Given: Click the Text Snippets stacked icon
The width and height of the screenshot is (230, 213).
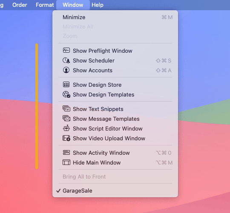Looking at the screenshot, I should [66, 109].
